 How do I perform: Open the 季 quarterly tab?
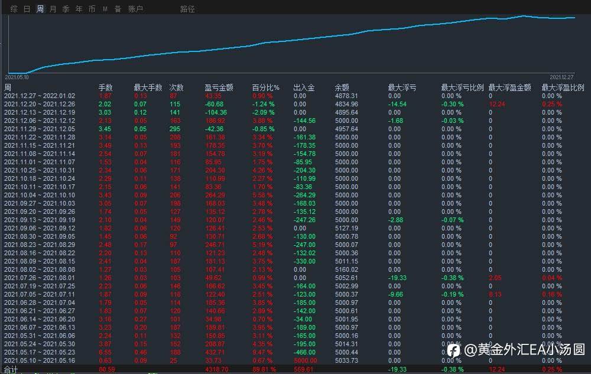pos(66,9)
